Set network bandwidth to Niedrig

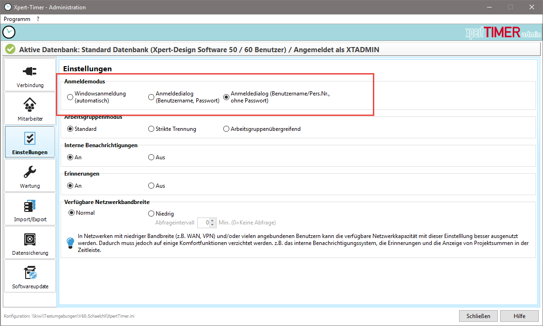click(x=151, y=214)
